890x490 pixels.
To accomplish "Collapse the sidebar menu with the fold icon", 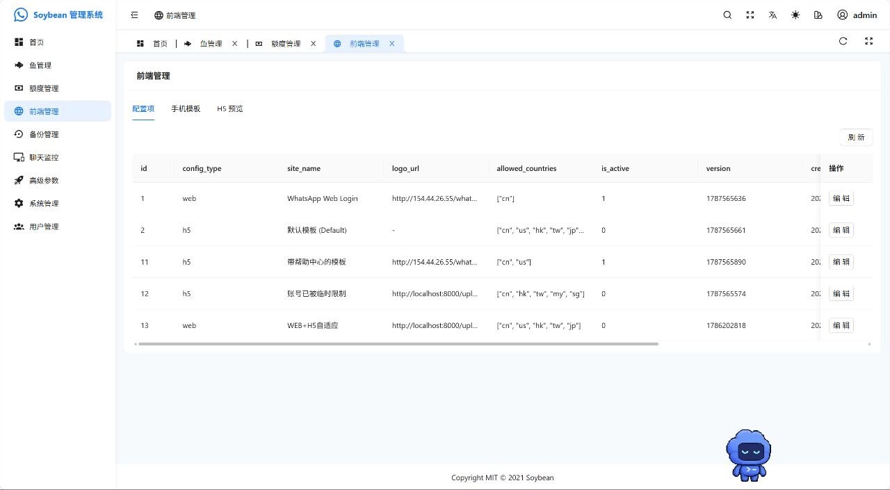I will tap(134, 15).
